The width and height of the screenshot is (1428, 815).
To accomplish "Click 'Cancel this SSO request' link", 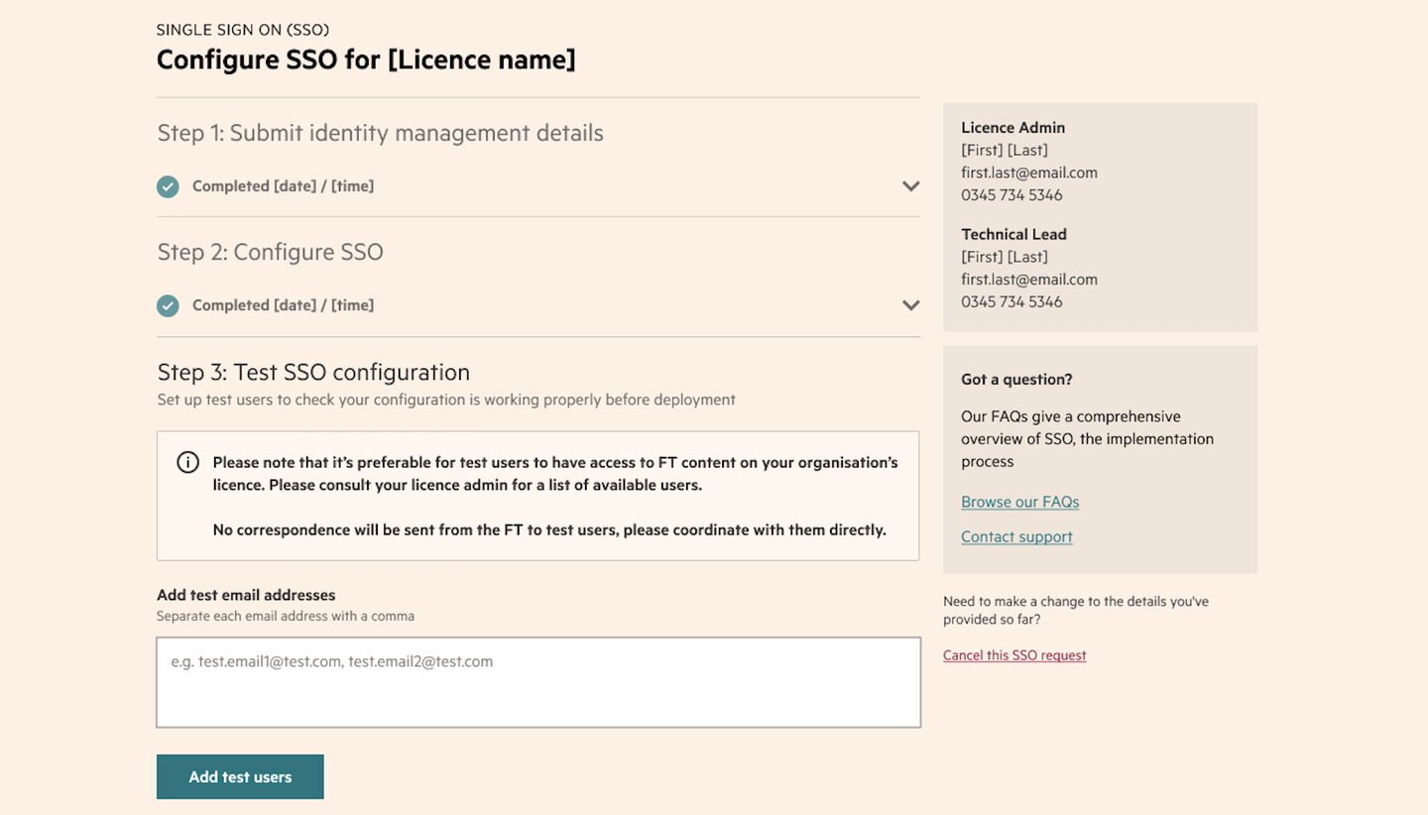I will [1014, 655].
